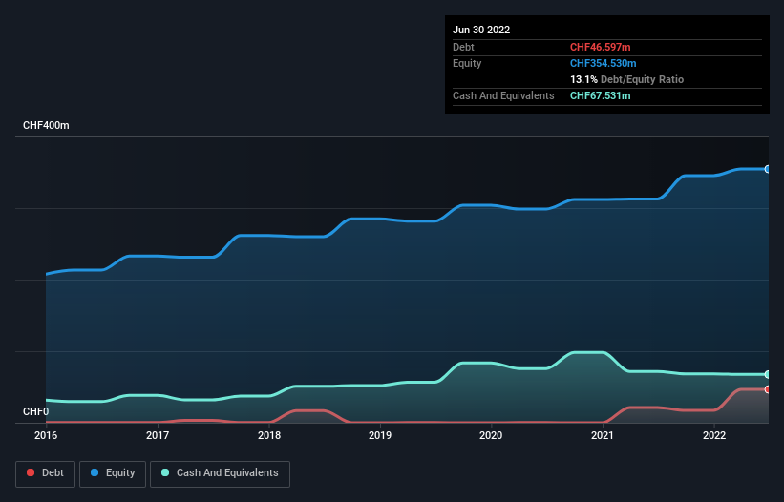This screenshot has width=784, height=502.
Task: Click the Equity row label in tooltip
Action: coord(467,63)
